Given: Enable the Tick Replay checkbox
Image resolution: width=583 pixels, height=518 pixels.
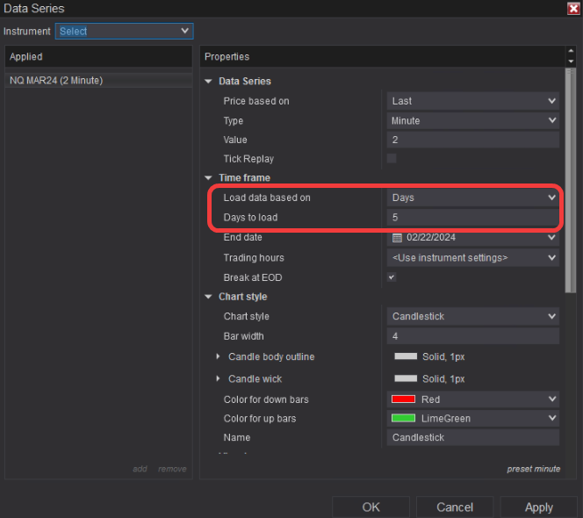Looking at the screenshot, I should [392, 159].
